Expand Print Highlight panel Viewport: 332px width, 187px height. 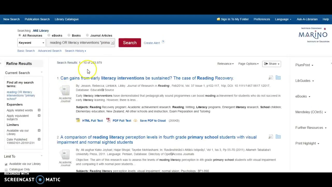click(307, 143)
